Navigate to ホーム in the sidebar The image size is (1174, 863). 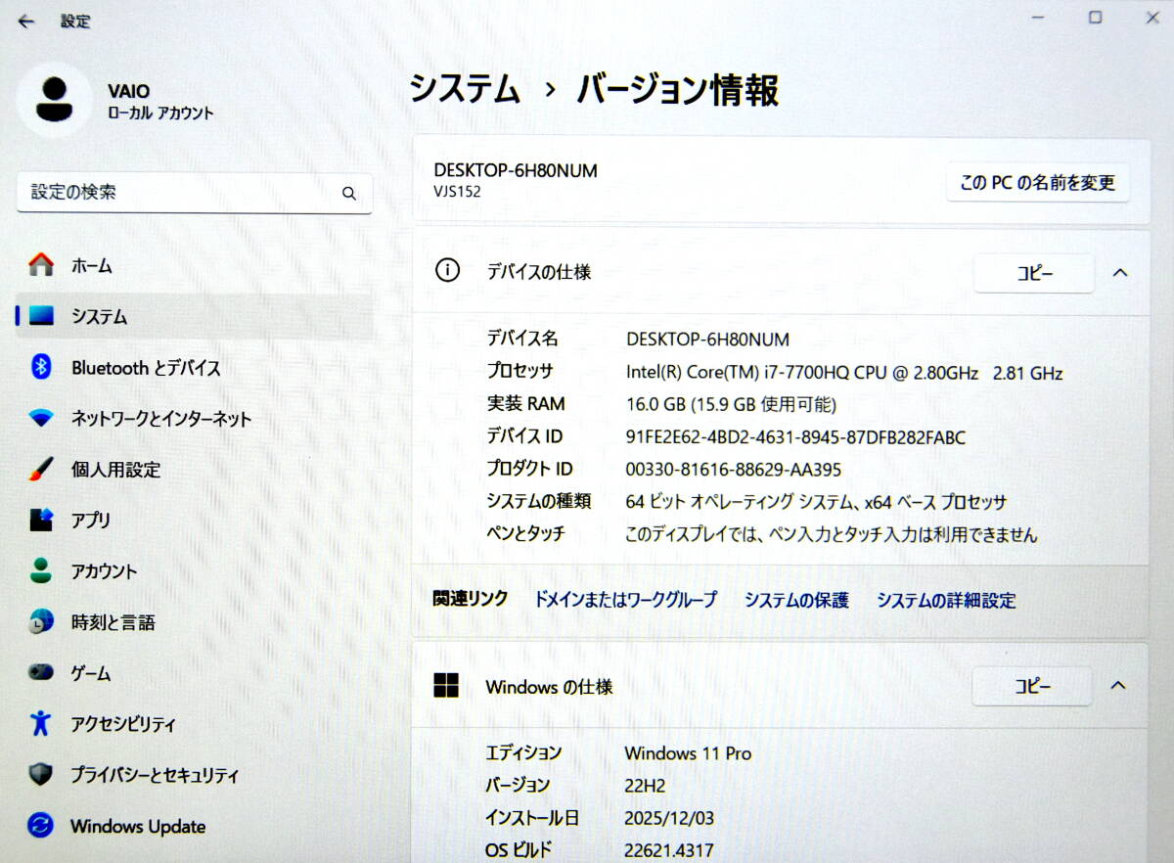91,265
